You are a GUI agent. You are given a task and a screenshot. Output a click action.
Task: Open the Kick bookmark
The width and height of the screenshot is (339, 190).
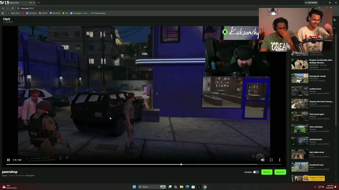[65, 13]
